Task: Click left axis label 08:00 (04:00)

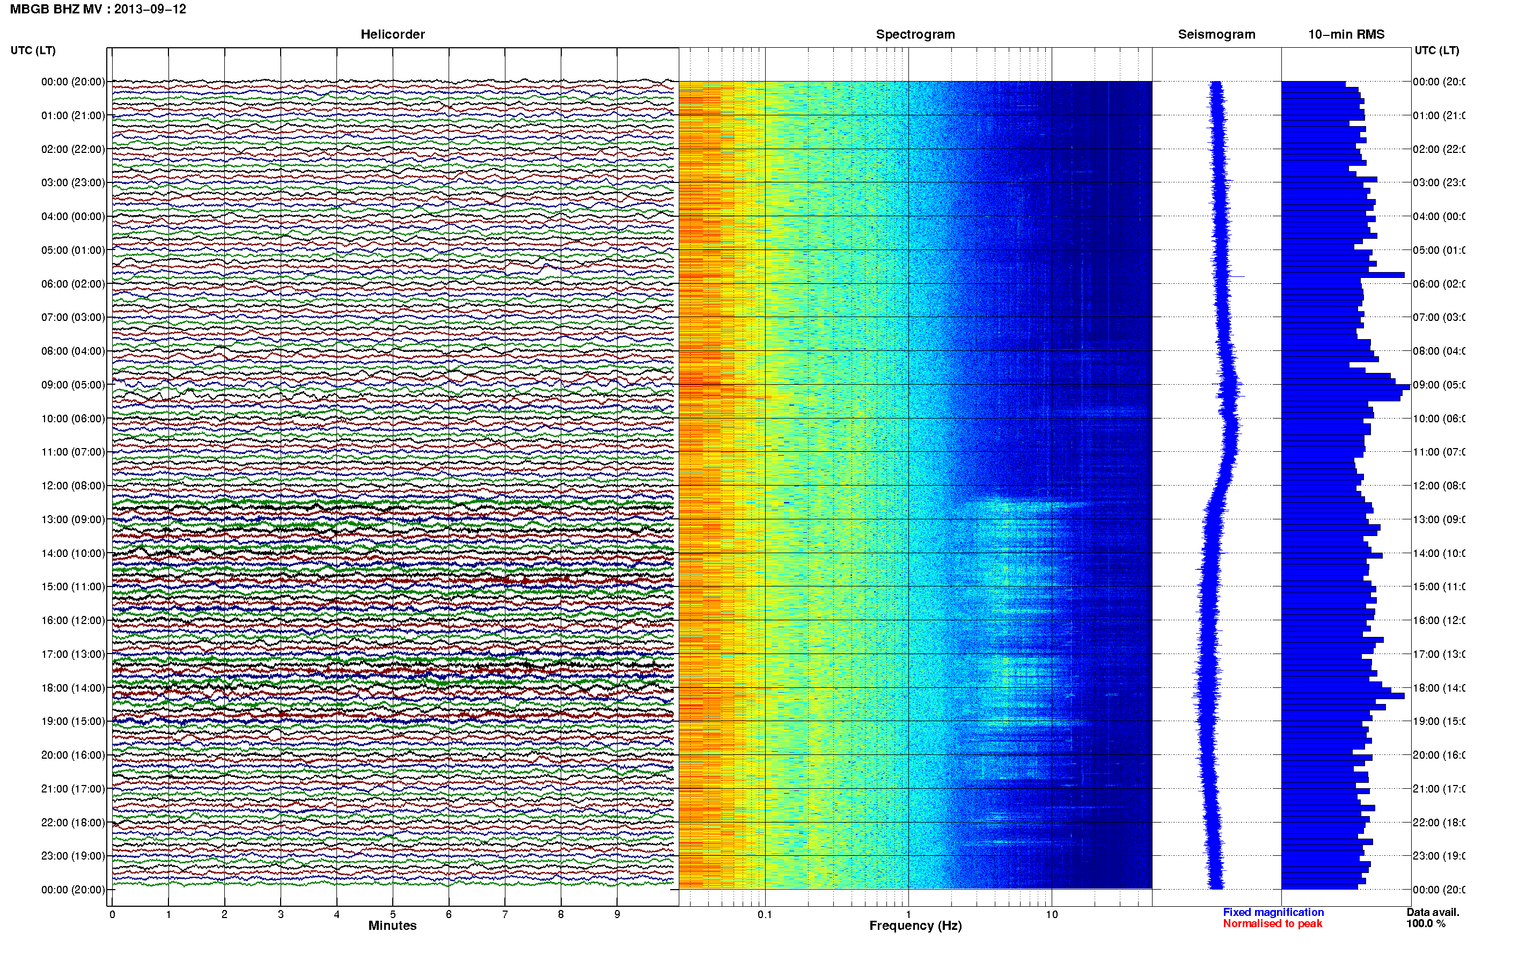Action: pos(73,351)
